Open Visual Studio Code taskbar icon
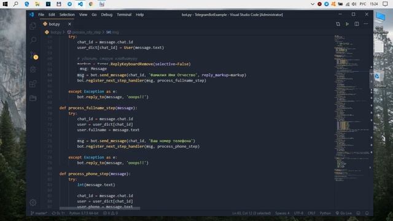 pyautogui.click(x=80, y=4)
